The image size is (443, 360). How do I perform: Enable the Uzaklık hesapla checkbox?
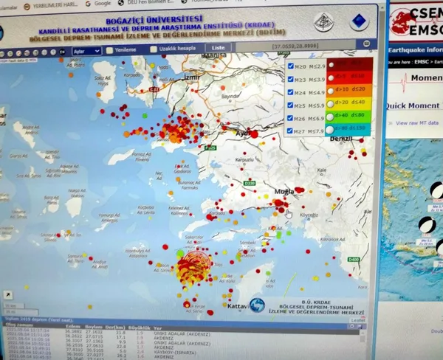tap(154, 49)
